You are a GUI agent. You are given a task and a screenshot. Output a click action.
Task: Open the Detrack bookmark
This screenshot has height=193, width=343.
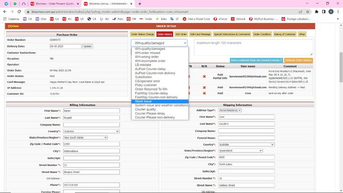coord(238,19)
